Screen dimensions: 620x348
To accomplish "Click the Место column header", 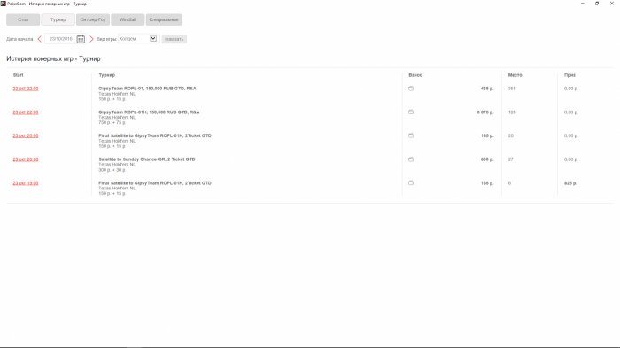I will coord(515,75).
